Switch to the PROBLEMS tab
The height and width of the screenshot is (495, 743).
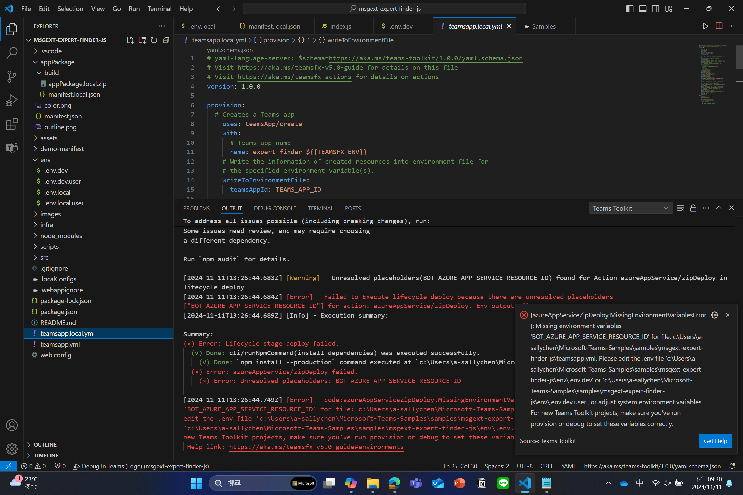(x=196, y=208)
